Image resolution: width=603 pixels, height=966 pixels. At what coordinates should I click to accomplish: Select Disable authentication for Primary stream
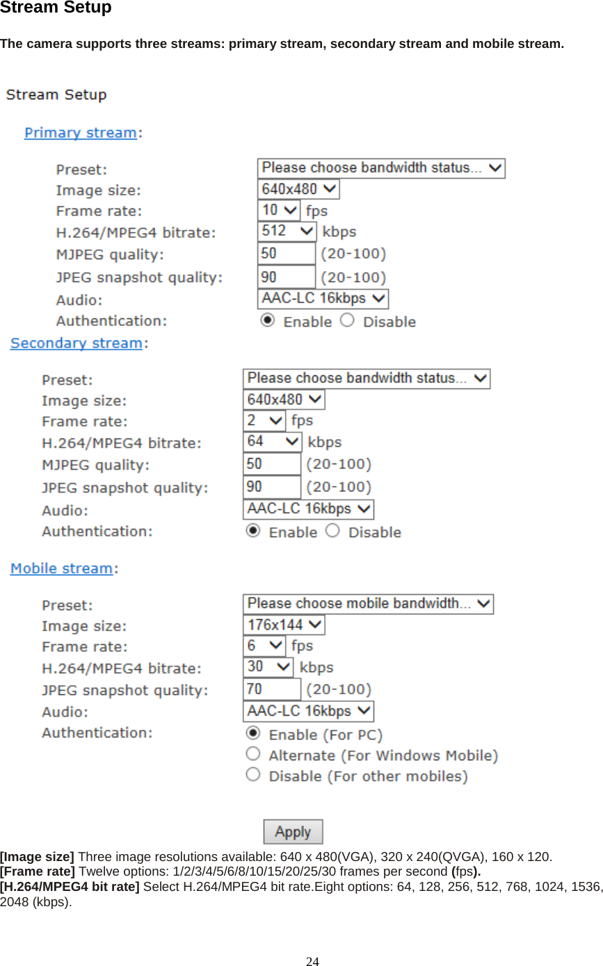click(348, 320)
